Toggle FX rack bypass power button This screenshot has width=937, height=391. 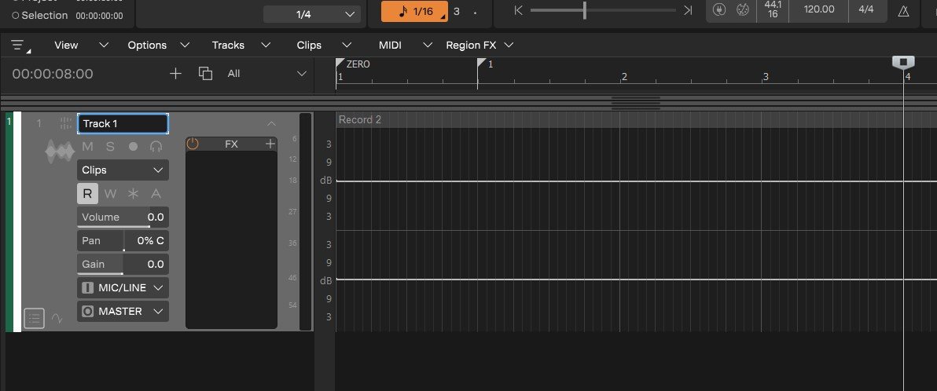pyautogui.click(x=193, y=144)
